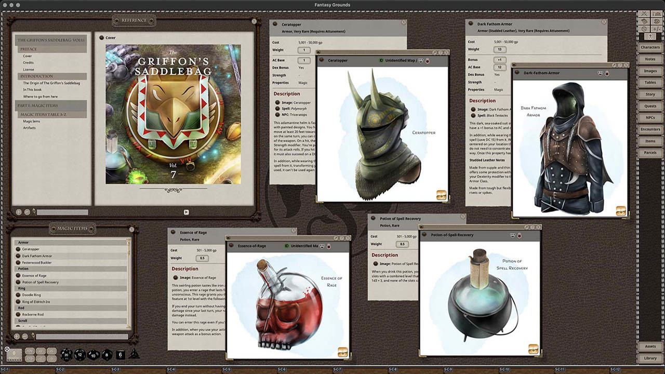Toggle the ID identification badge on Essence-of-Rage window
This screenshot has width=665, height=374.
pos(287,246)
